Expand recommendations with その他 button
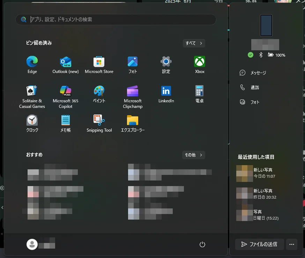This screenshot has width=305, height=258. pos(193,155)
